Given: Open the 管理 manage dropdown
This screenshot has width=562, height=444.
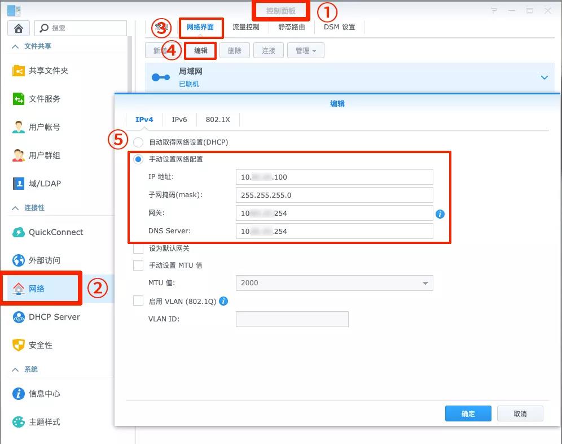Looking at the screenshot, I should 306,51.
